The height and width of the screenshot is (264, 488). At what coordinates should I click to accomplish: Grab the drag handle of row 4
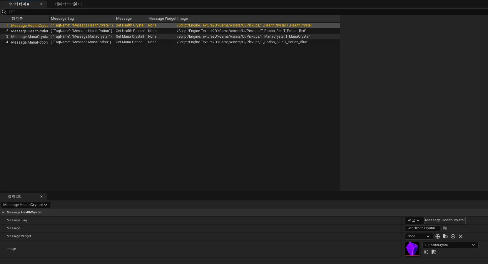click(3, 42)
